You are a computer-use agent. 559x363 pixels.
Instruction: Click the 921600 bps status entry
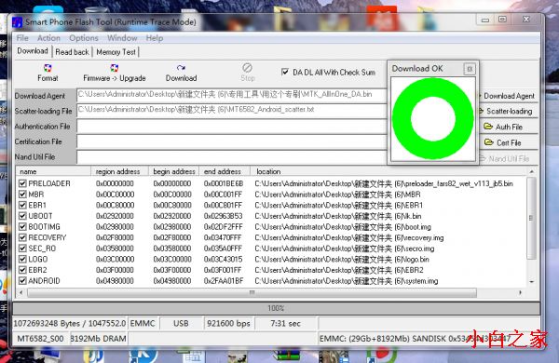228,324
